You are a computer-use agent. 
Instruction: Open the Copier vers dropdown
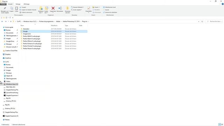tap(46, 10)
